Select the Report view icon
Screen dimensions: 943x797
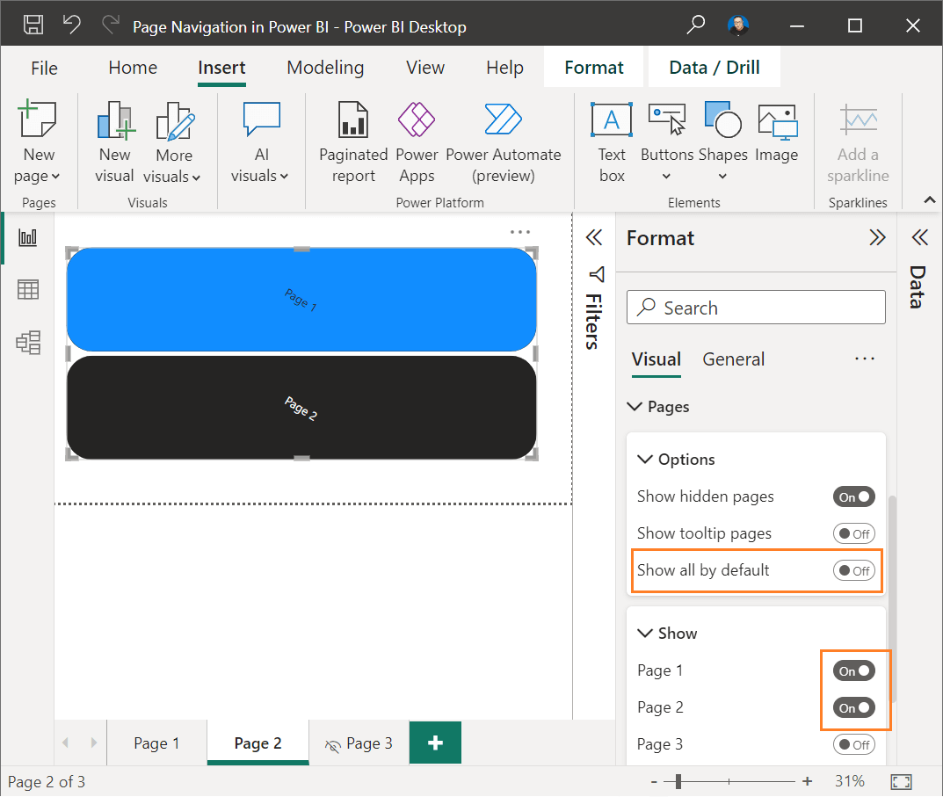27,236
